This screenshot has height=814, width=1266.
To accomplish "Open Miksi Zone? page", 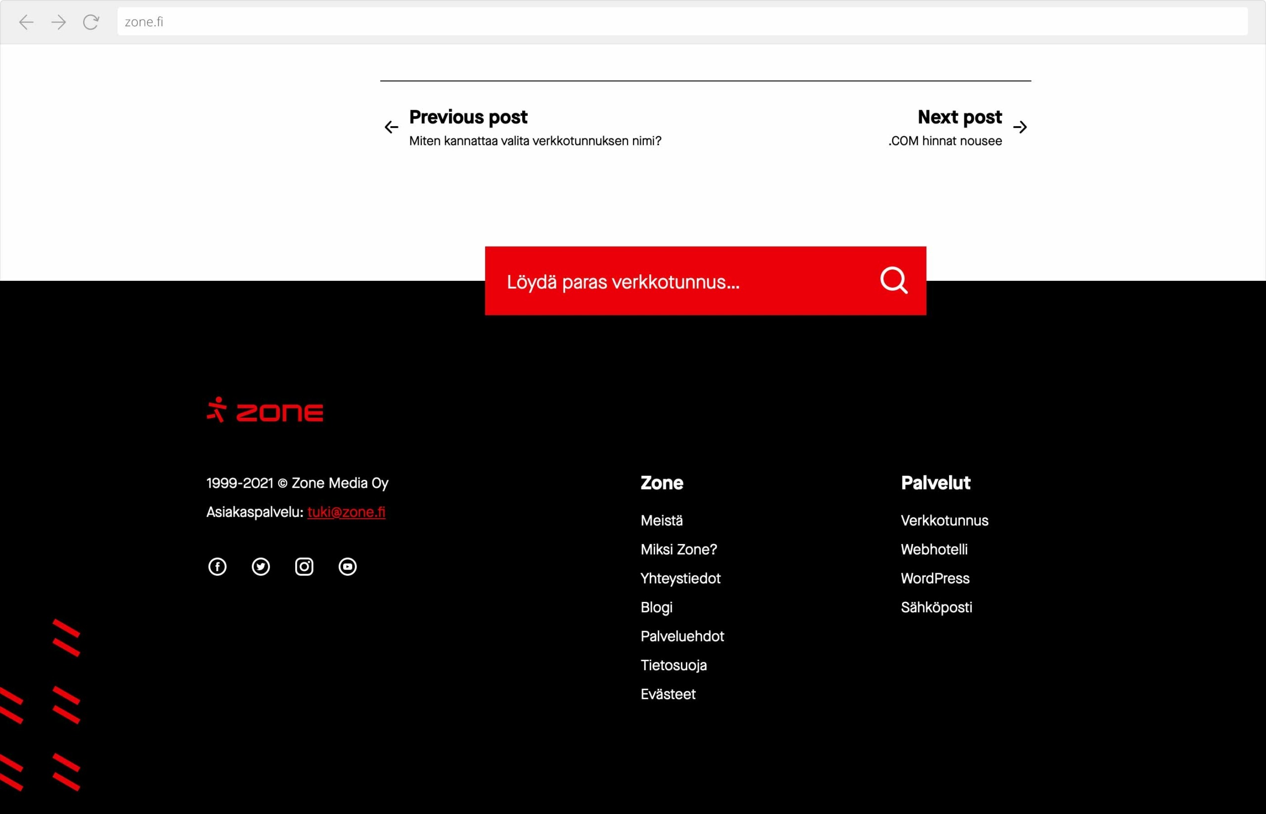I will (x=678, y=550).
